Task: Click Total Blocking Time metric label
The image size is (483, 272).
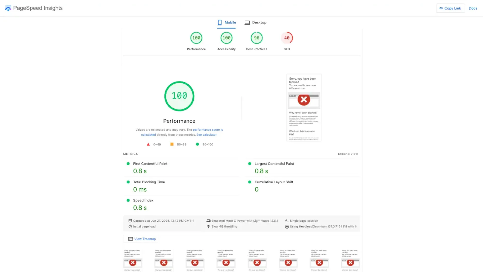Action: [149, 182]
